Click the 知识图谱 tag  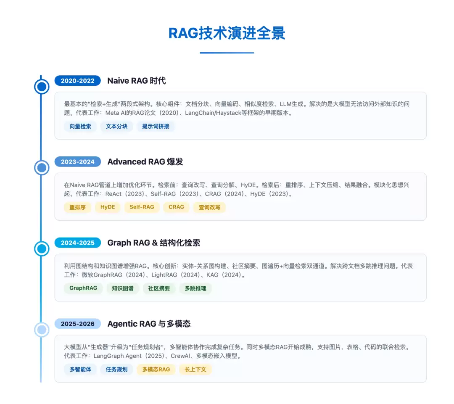click(x=123, y=288)
